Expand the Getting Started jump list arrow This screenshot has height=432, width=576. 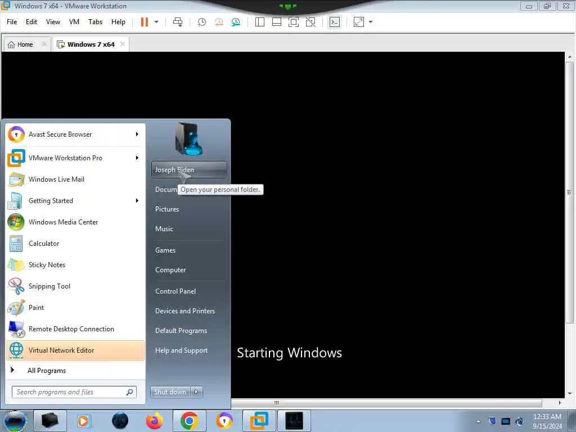pos(137,201)
